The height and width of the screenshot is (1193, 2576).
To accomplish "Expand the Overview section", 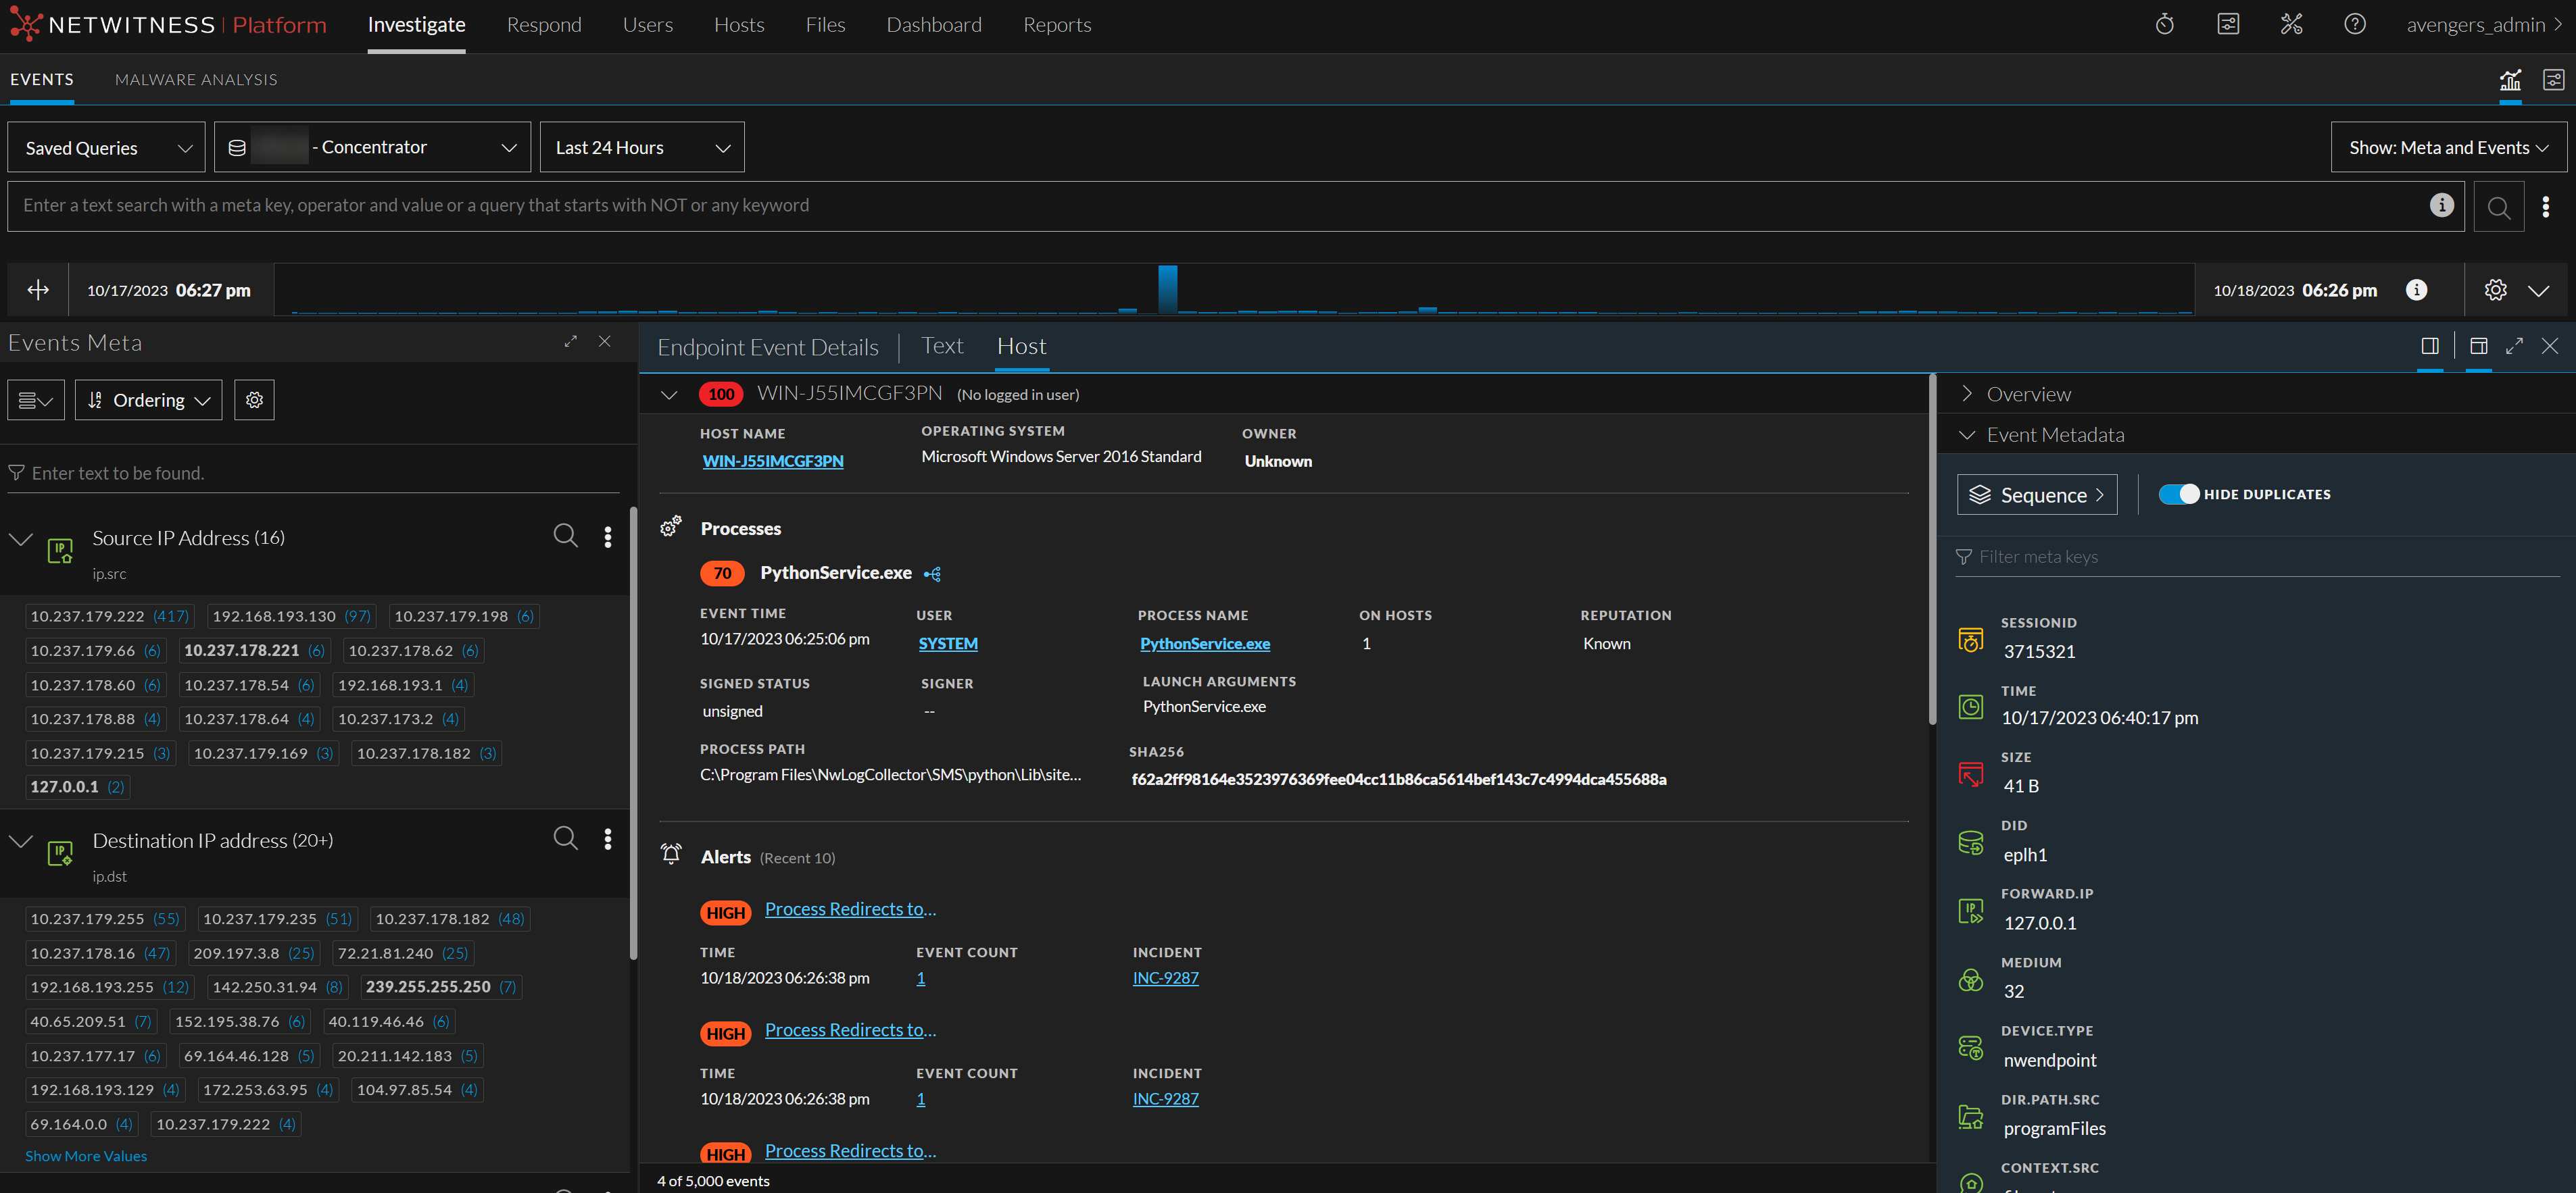I will tap(2028, 394).
